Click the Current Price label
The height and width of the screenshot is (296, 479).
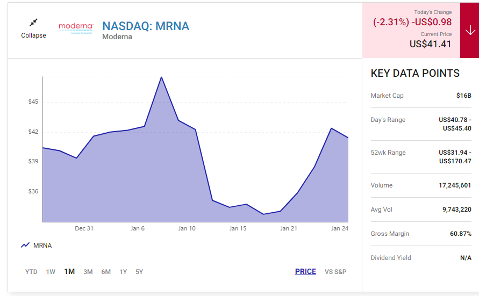(x=436, y=34)
